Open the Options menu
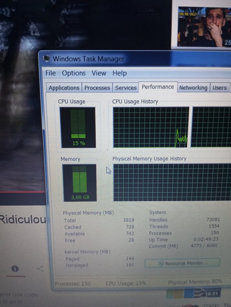The width and height of the screenshot is (231, 307). [x=74, y=73]
